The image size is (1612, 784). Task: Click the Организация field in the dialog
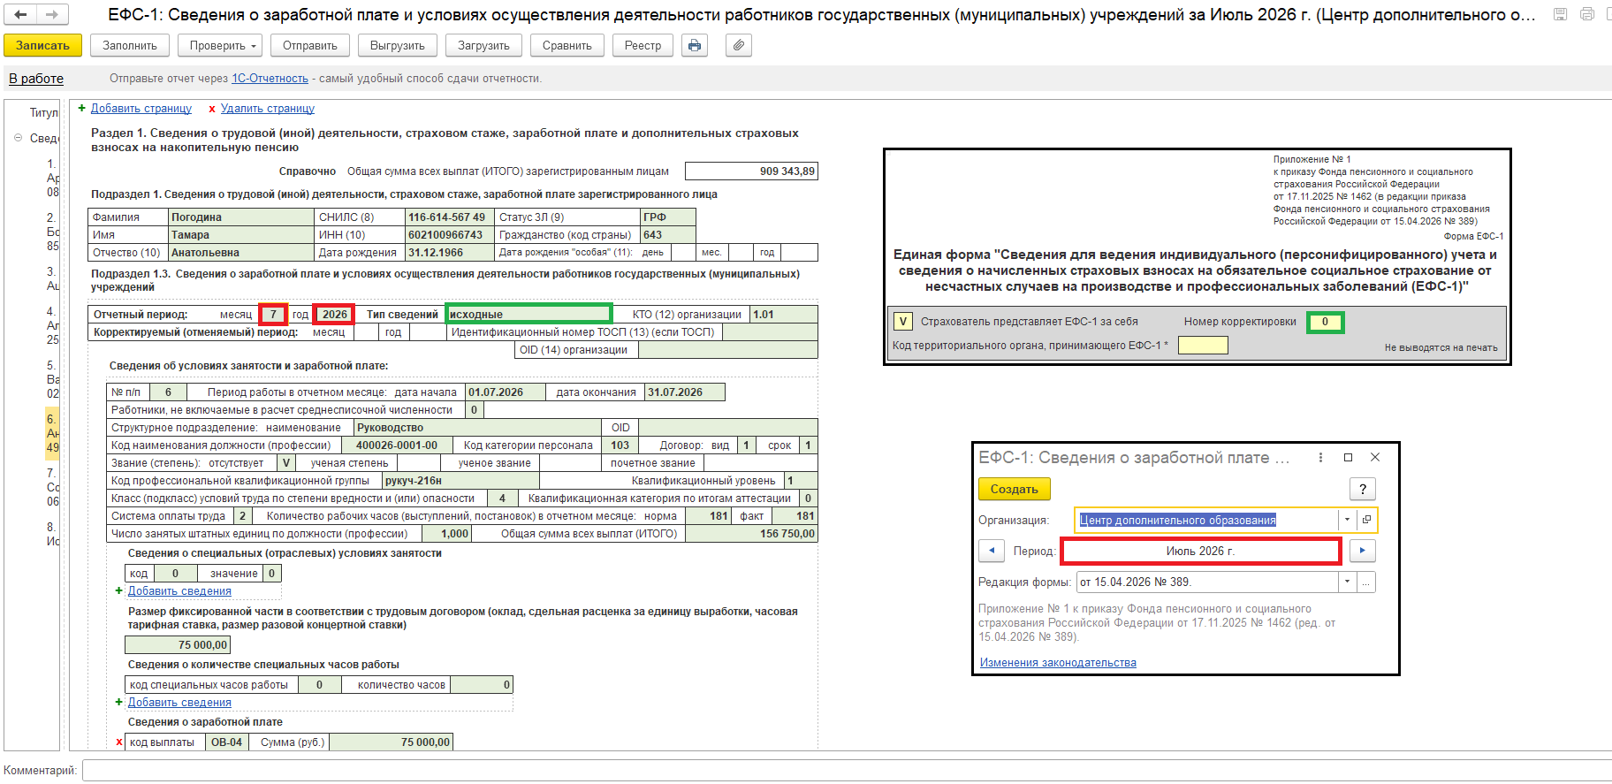pyautogui.click(x=1206, y=520)
